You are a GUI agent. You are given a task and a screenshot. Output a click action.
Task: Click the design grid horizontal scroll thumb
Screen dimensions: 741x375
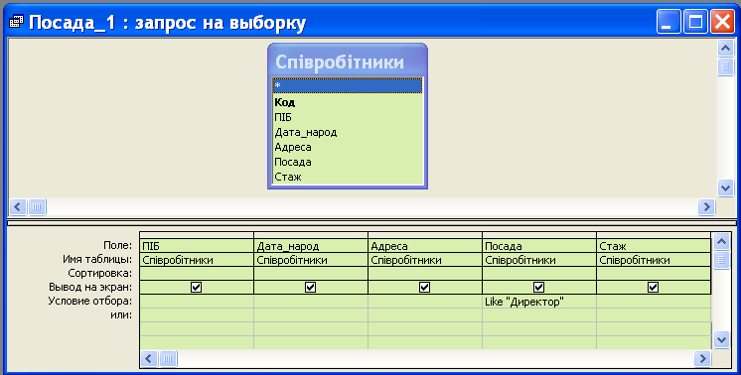tap(168, 358)
